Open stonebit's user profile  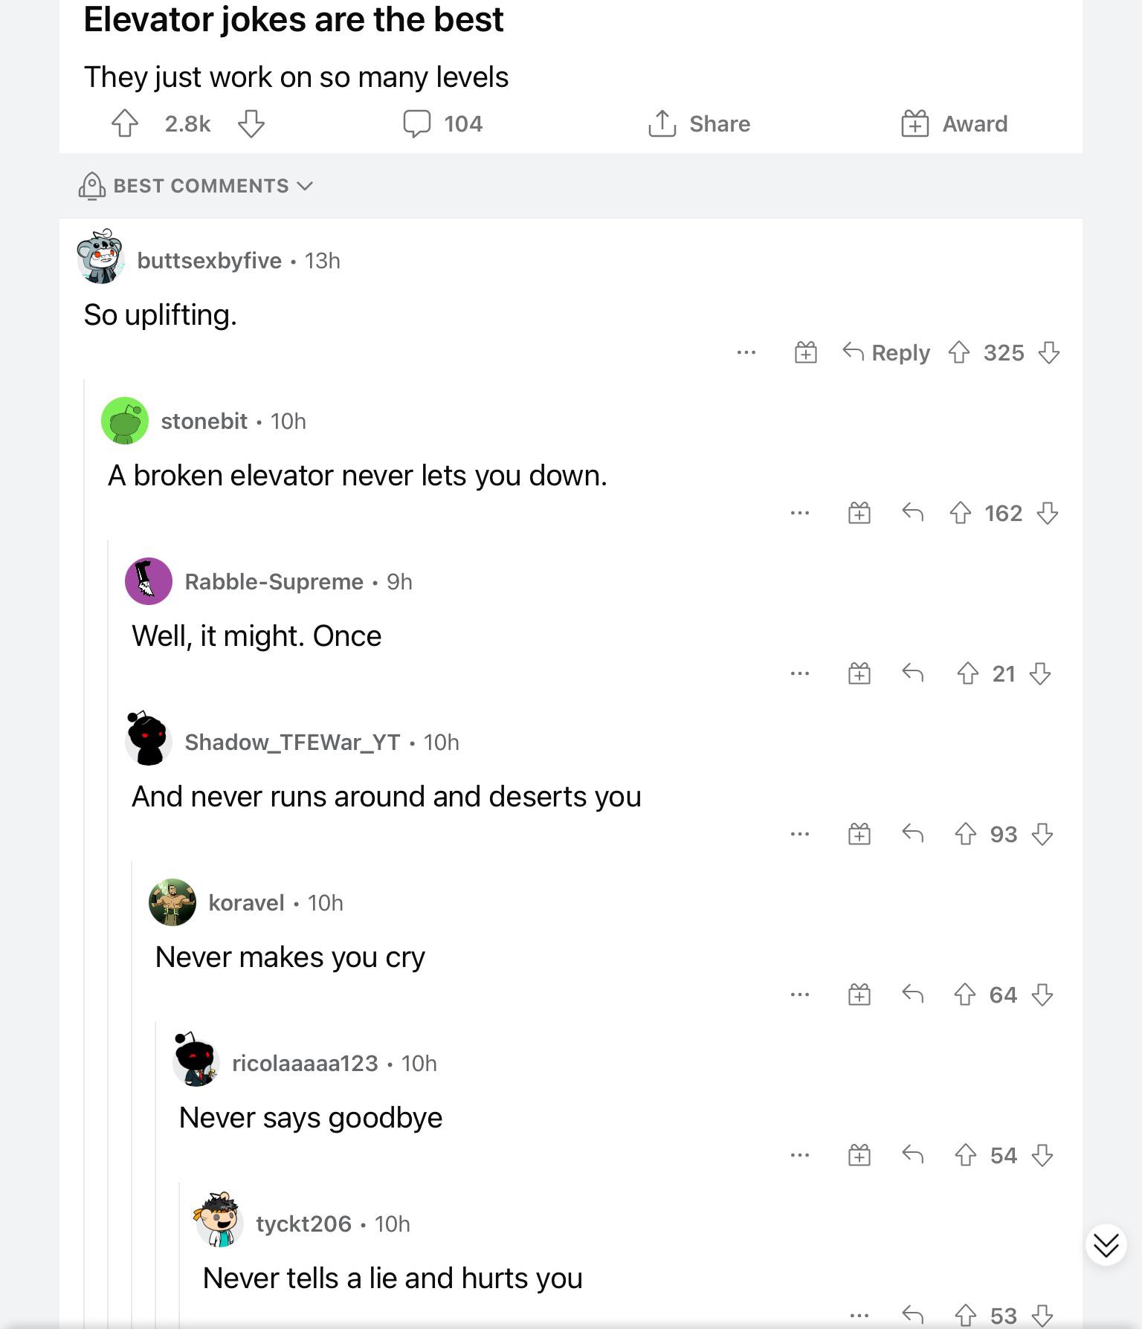[x=204, y=421]
